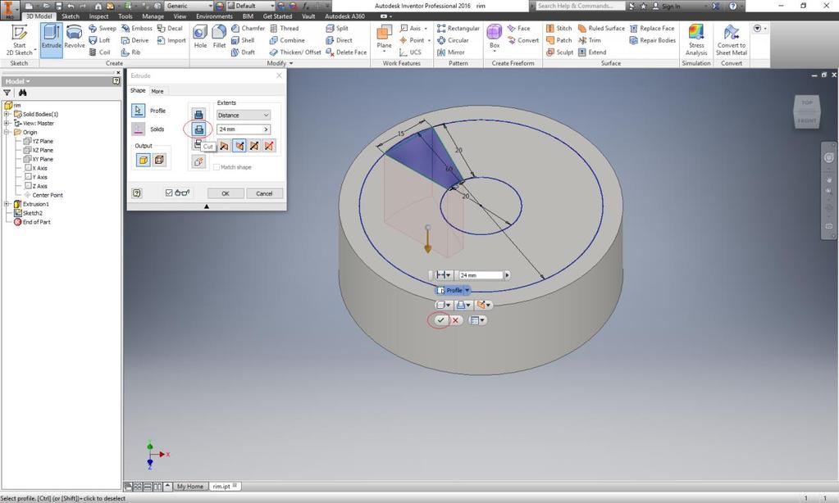Open the Inspect ribbon tab

pyautogui.click(x=98, y=16)
